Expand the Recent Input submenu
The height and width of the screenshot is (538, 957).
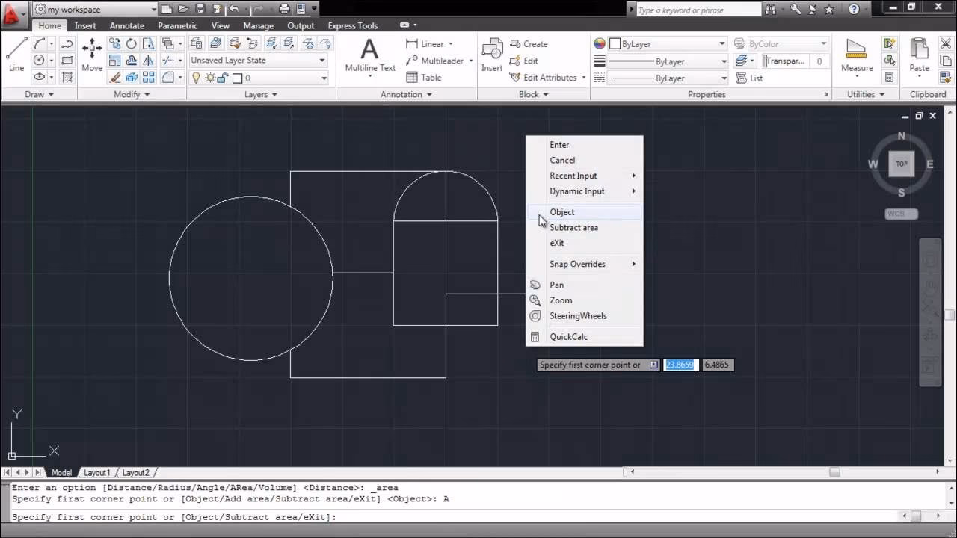tap(573, 176)
